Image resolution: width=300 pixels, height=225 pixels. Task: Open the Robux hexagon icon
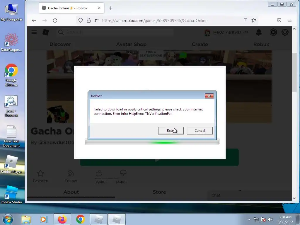coord(273,32)
